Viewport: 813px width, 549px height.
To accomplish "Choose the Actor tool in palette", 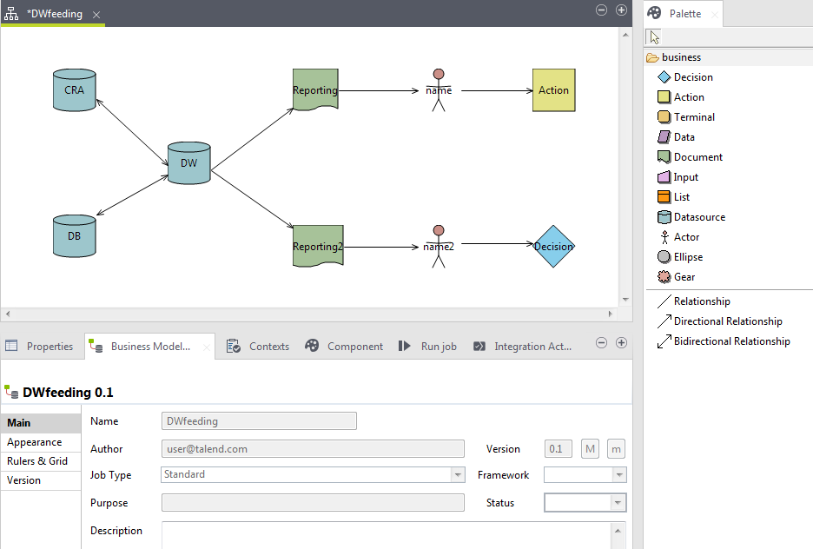I will tap(685, 237).
